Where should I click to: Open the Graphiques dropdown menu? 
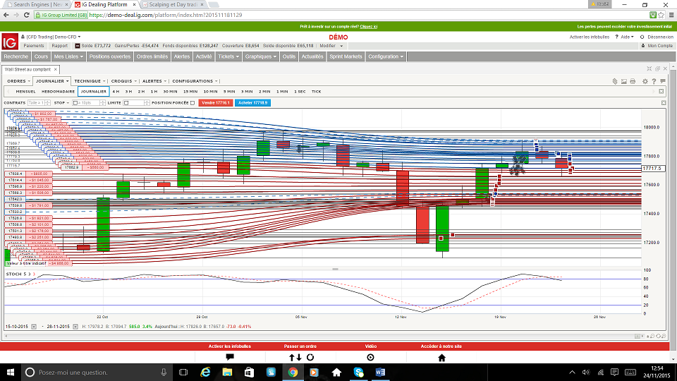261,56
